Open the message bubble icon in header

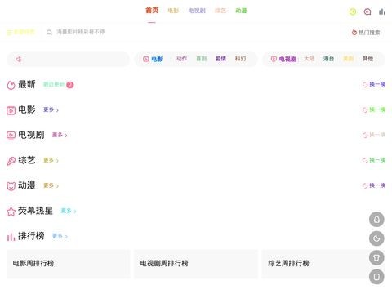367,11
